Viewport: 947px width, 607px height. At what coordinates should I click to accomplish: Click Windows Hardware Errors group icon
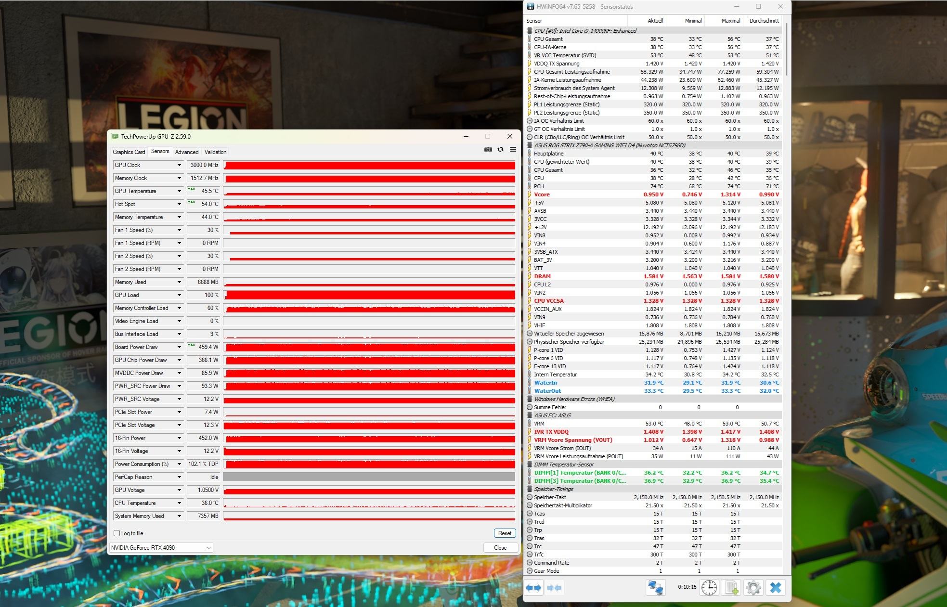pos(530,399)
